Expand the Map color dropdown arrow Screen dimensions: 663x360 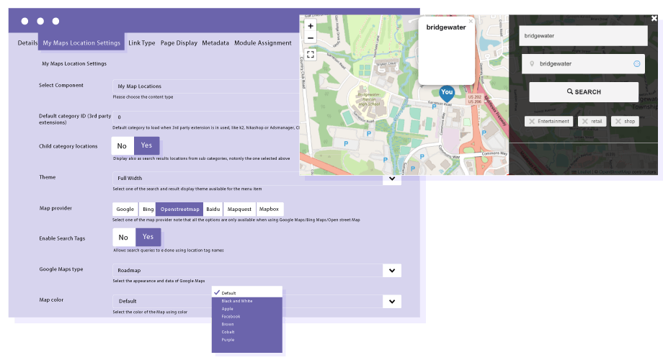tap(392, 302)
